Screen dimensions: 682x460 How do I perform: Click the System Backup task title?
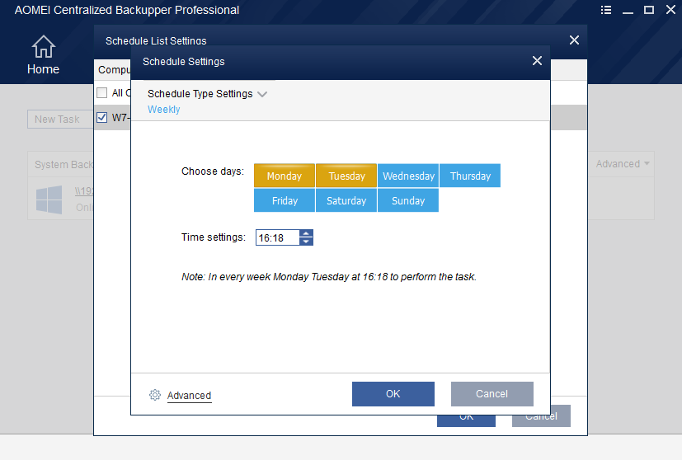[x=64, y=164]
